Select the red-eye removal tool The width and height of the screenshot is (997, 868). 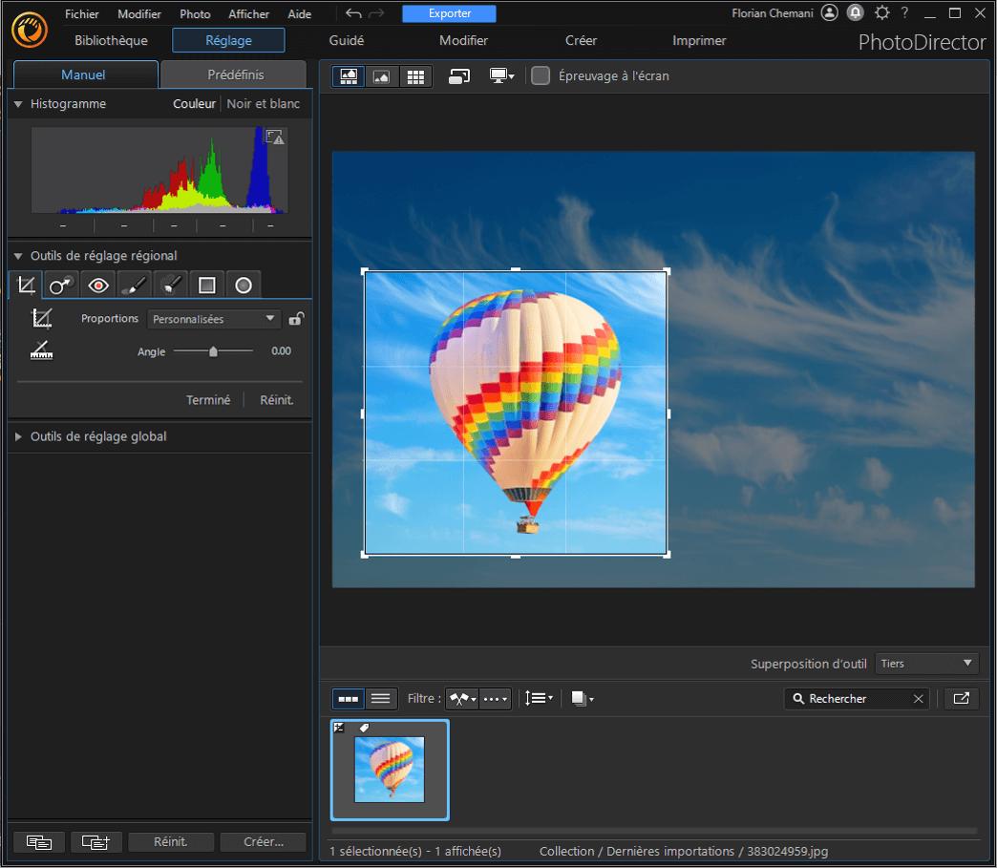coord(98,285)
